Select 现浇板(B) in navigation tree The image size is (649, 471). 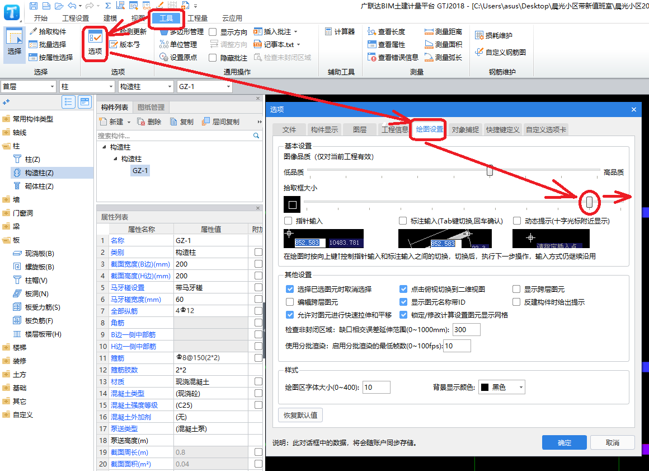[39, 254]
